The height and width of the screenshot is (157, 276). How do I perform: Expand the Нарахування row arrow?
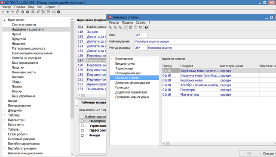point(86,121)
